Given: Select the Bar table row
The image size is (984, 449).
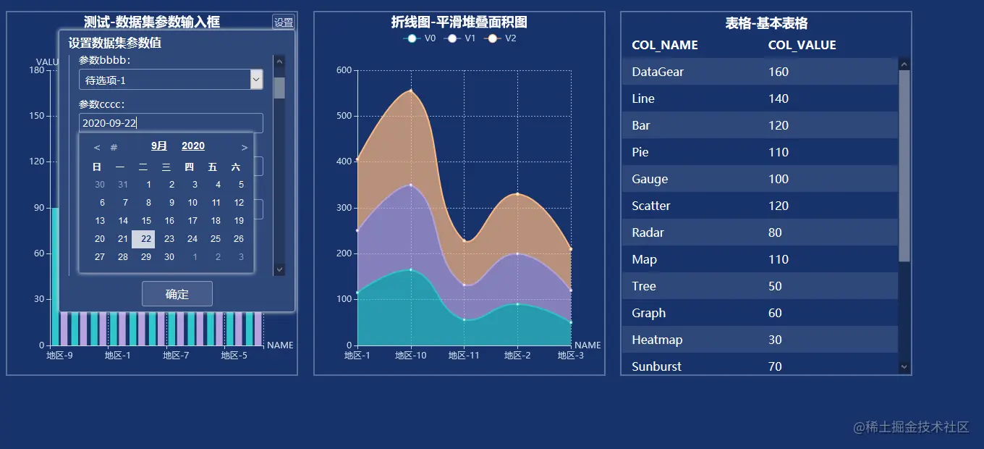Looking at the screenshot, I should click(760, 125).
